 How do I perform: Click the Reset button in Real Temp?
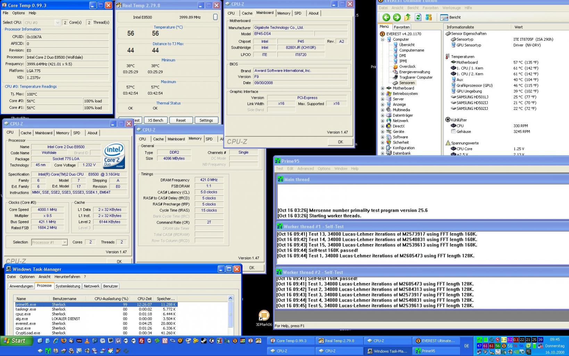point(181,120)
